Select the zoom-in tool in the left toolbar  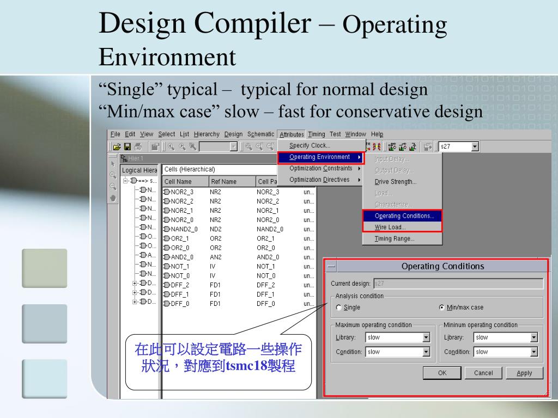(113, 175)
